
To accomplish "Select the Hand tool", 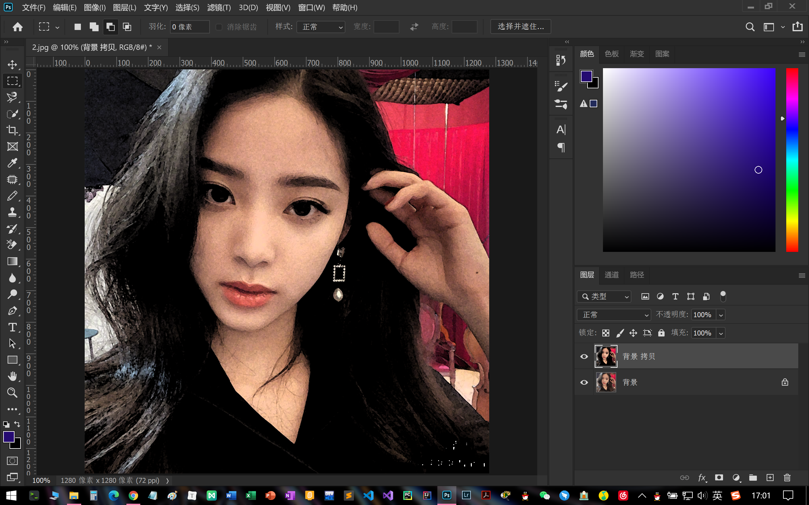I will [x=12, y=377].
